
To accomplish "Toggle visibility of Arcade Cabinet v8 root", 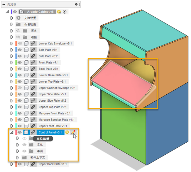I will pyautogui.click(x=15, y=12).
